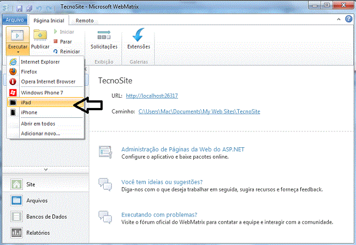
Task: Click the Save All icon
Action: (x=29, y=9)
